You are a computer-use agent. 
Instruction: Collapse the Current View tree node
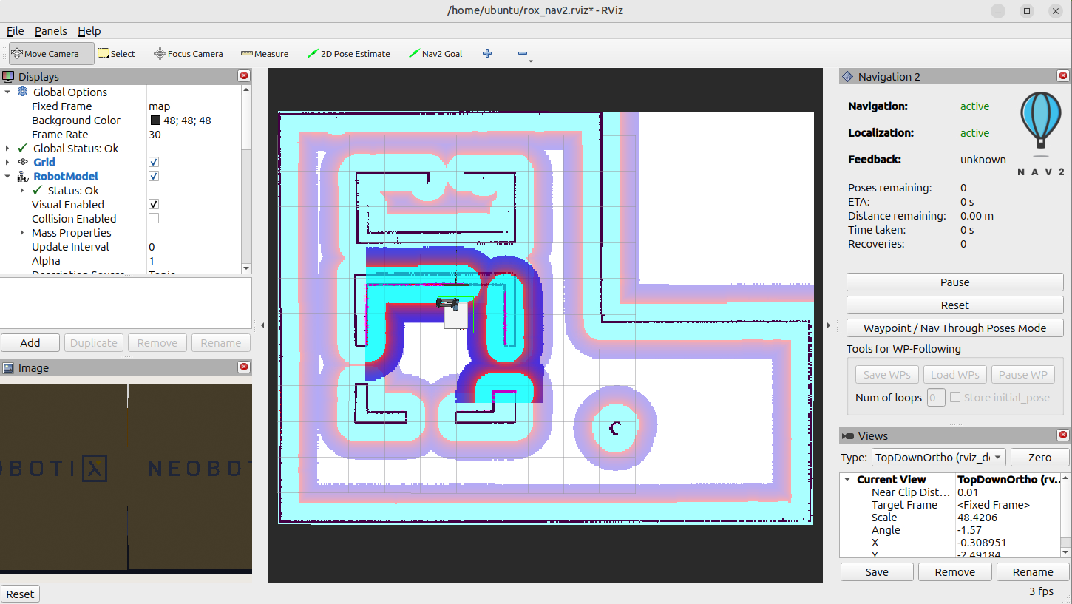[847, 479]
